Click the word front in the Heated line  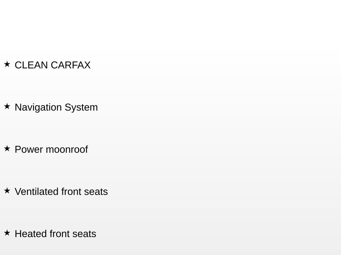(60, 234)
